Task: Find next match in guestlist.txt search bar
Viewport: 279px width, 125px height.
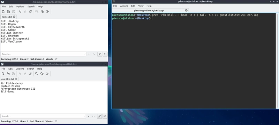Action: coord(89,116)
